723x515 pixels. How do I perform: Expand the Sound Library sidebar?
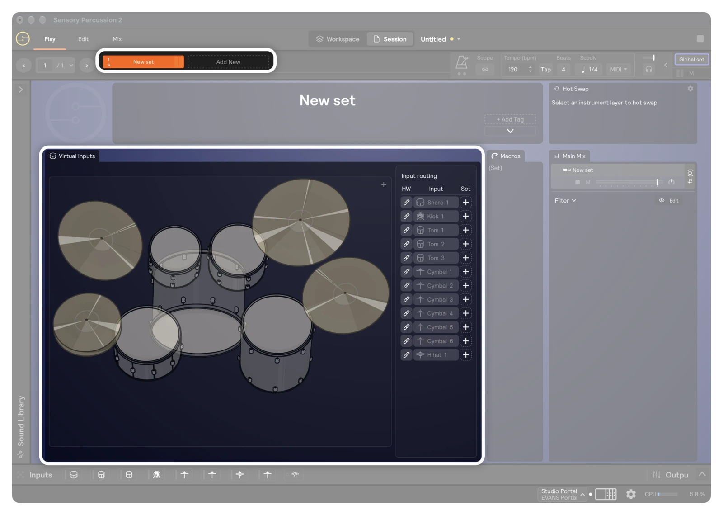[20, 90]
